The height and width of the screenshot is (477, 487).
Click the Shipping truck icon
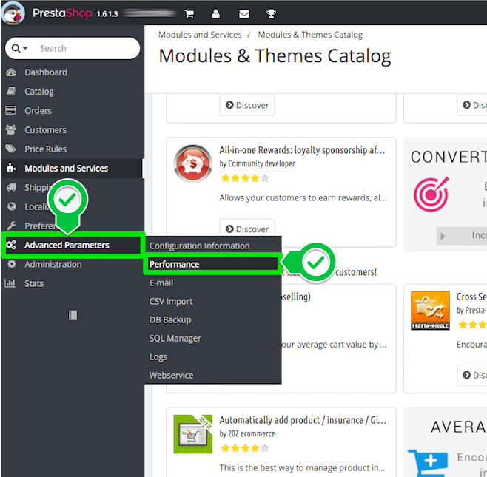[11, 187]
